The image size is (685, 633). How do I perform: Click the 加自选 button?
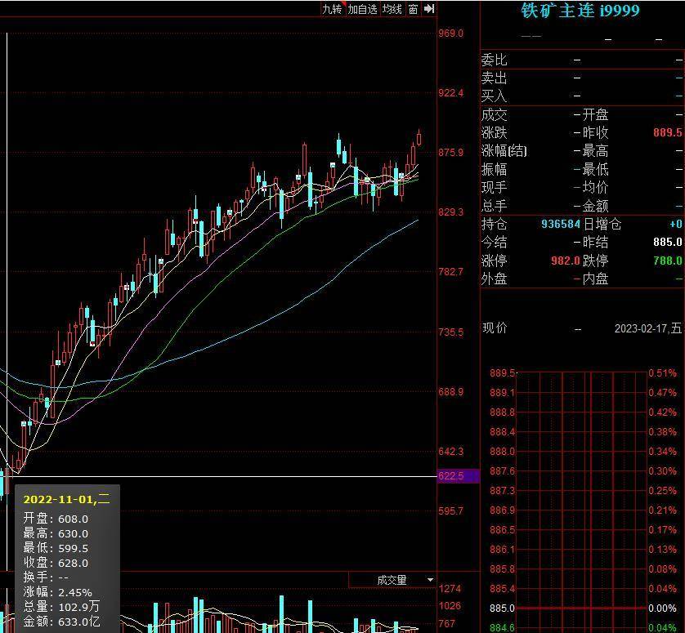[362, 9]
